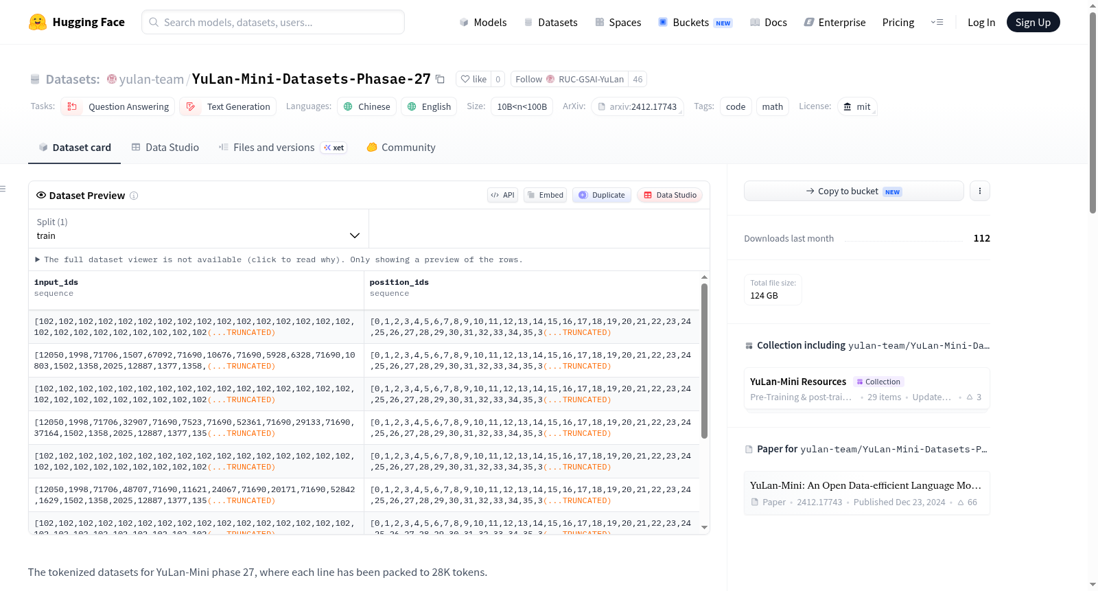
Task: Click the info icon beside Dataset Preview
Action: [x=134, y=196]
